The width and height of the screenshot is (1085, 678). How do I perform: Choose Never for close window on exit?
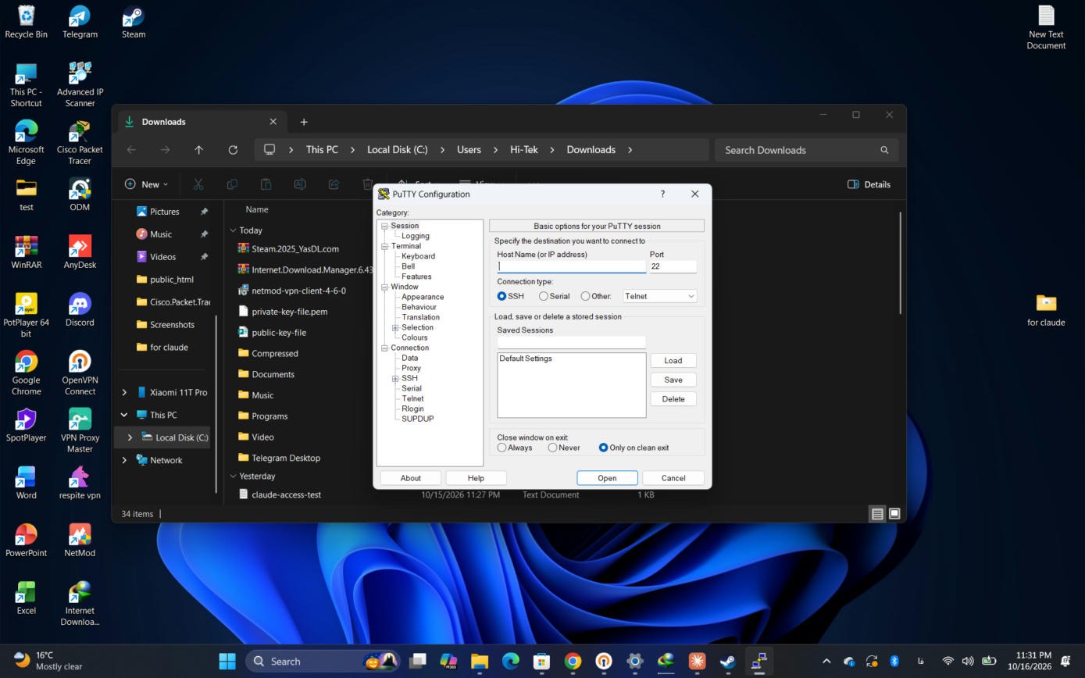pos(552,448)
